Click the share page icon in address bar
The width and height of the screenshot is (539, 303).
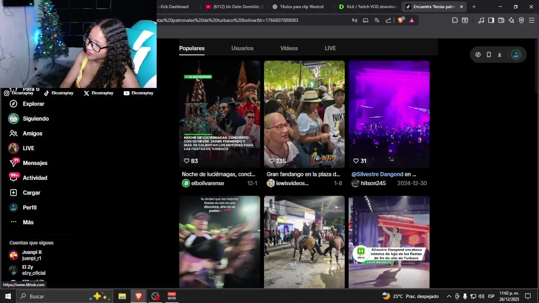pyautogui.click(x=388, y=20)
